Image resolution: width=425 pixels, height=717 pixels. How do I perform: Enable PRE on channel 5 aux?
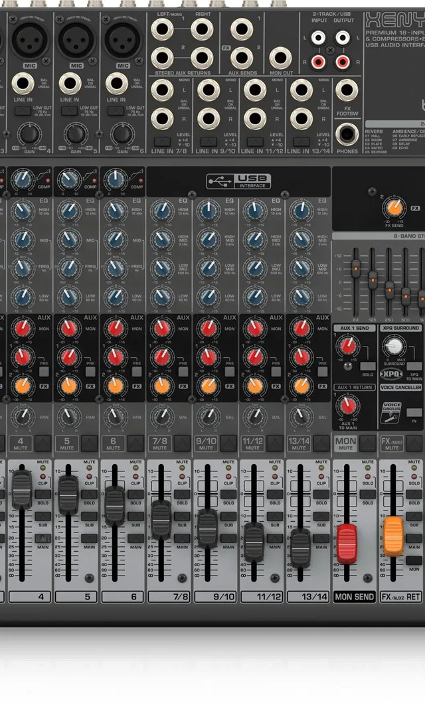point(90,371)
